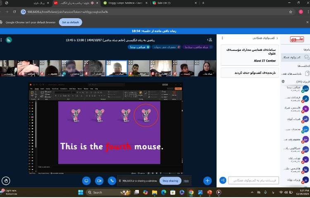
Task: Open the three-dot options menu at far left
Action: click(2, 40)
